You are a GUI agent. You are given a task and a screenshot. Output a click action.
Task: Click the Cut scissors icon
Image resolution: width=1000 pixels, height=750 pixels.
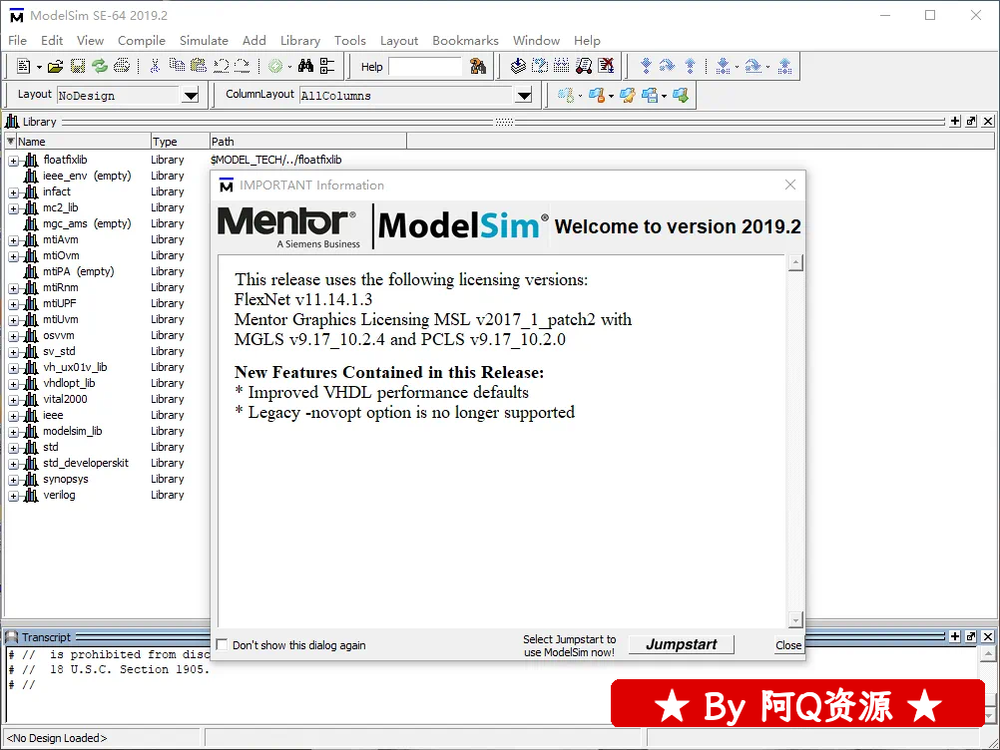pos(155,66)
